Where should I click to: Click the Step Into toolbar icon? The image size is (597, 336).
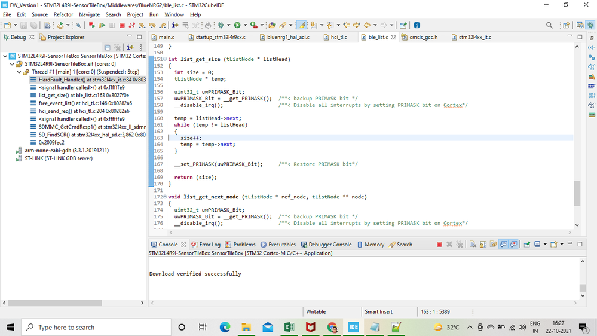[142, 25]
